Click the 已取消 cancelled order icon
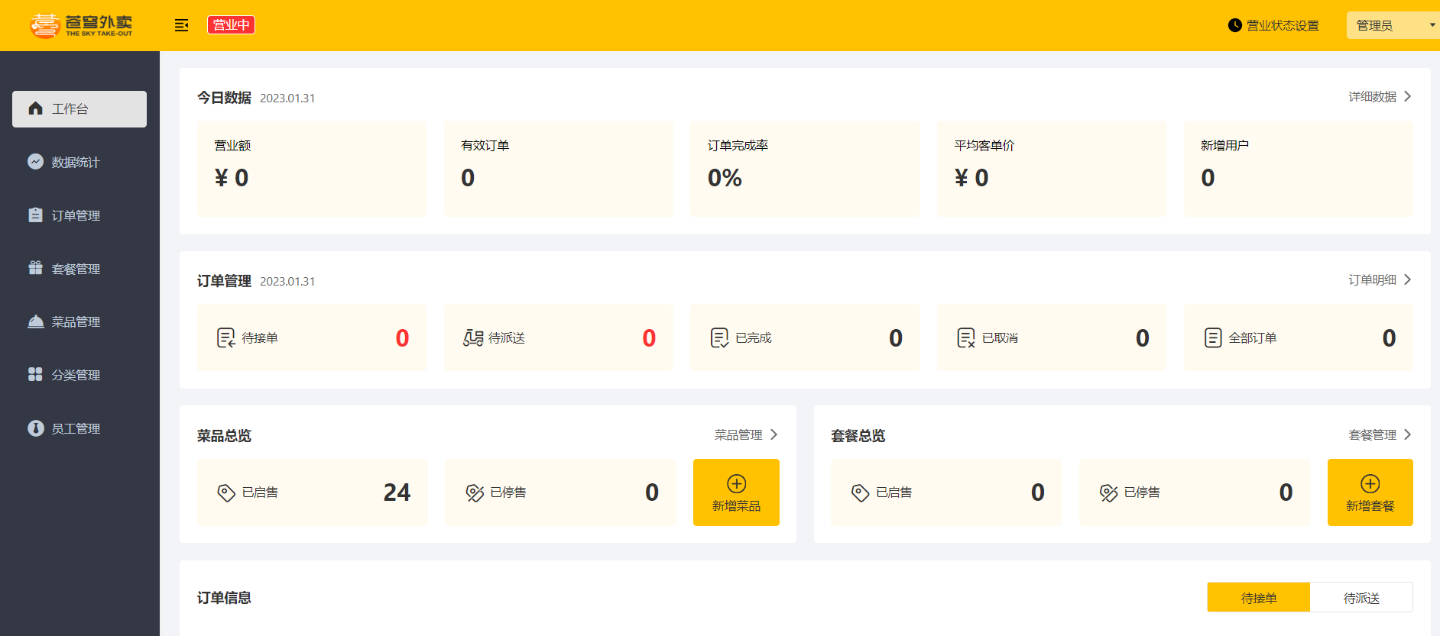This screenshot has width=1440, height=636. 966,337
